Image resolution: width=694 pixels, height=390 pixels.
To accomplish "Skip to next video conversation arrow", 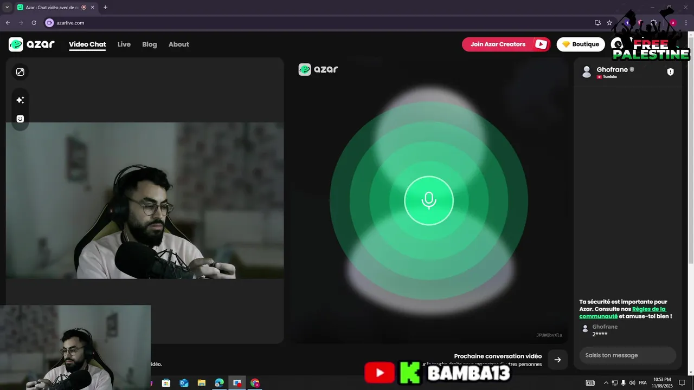I will (557, 360).
